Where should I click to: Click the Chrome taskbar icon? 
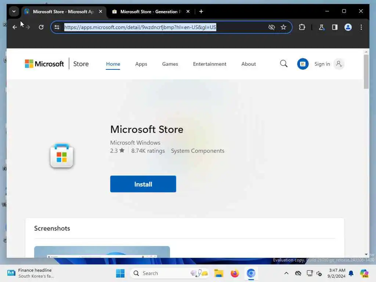coord(251,273)
